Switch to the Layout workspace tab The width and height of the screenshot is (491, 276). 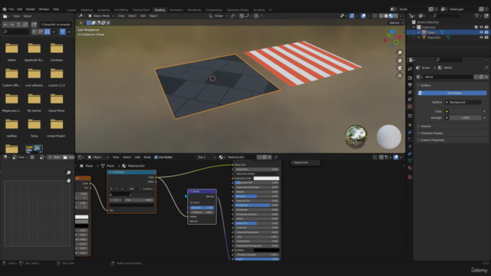71,10
